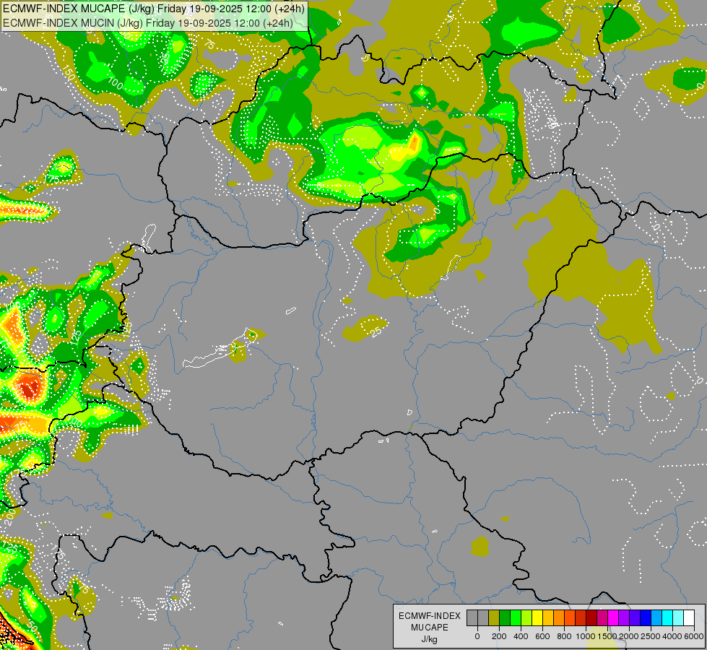Click the legend tick value 4000
Image resolution: width=707 pixels, height=650 pixels.
(x=672, y=636)
